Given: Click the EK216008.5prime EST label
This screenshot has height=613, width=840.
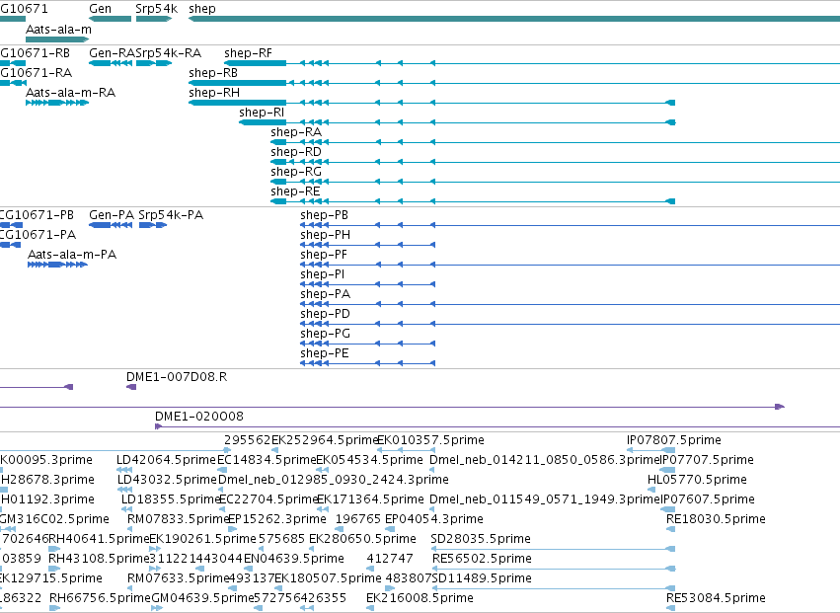Looking at the screenshot, I should coord(420,599).
